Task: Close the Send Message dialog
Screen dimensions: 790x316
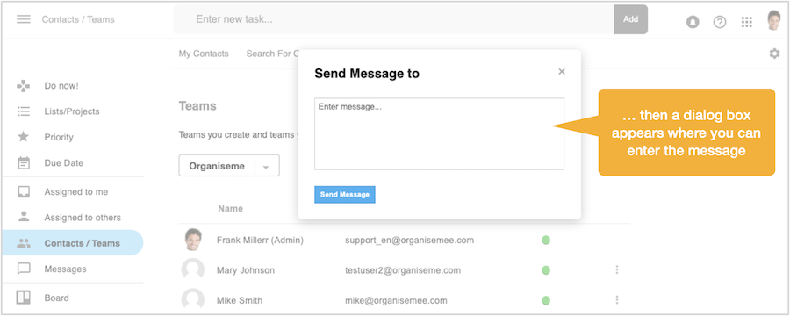Action: click(562, 72)
